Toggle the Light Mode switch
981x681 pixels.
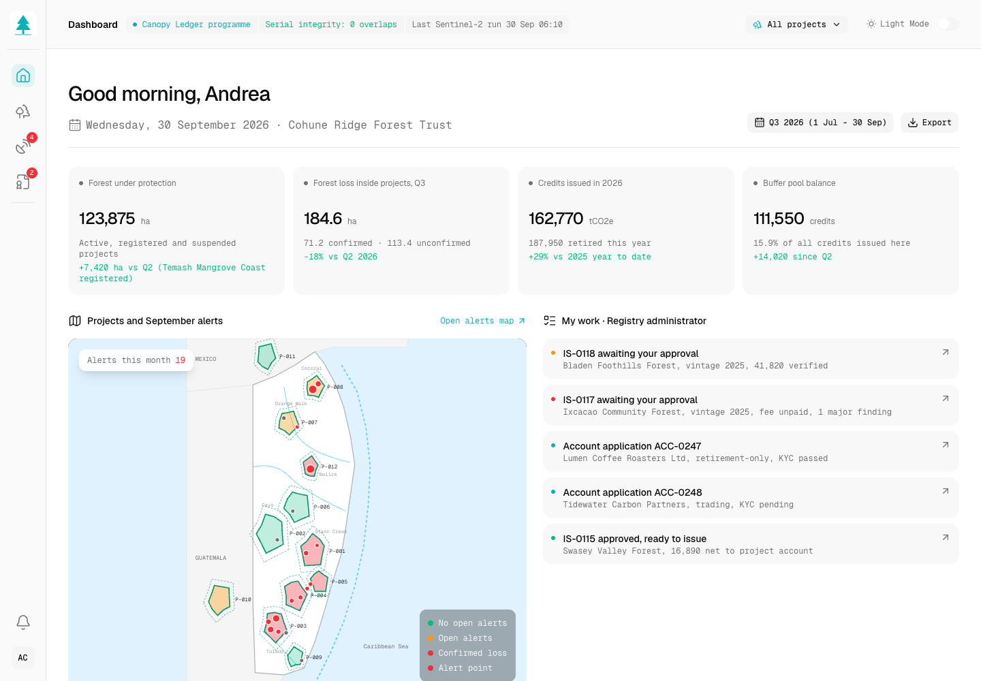[948, 24]
